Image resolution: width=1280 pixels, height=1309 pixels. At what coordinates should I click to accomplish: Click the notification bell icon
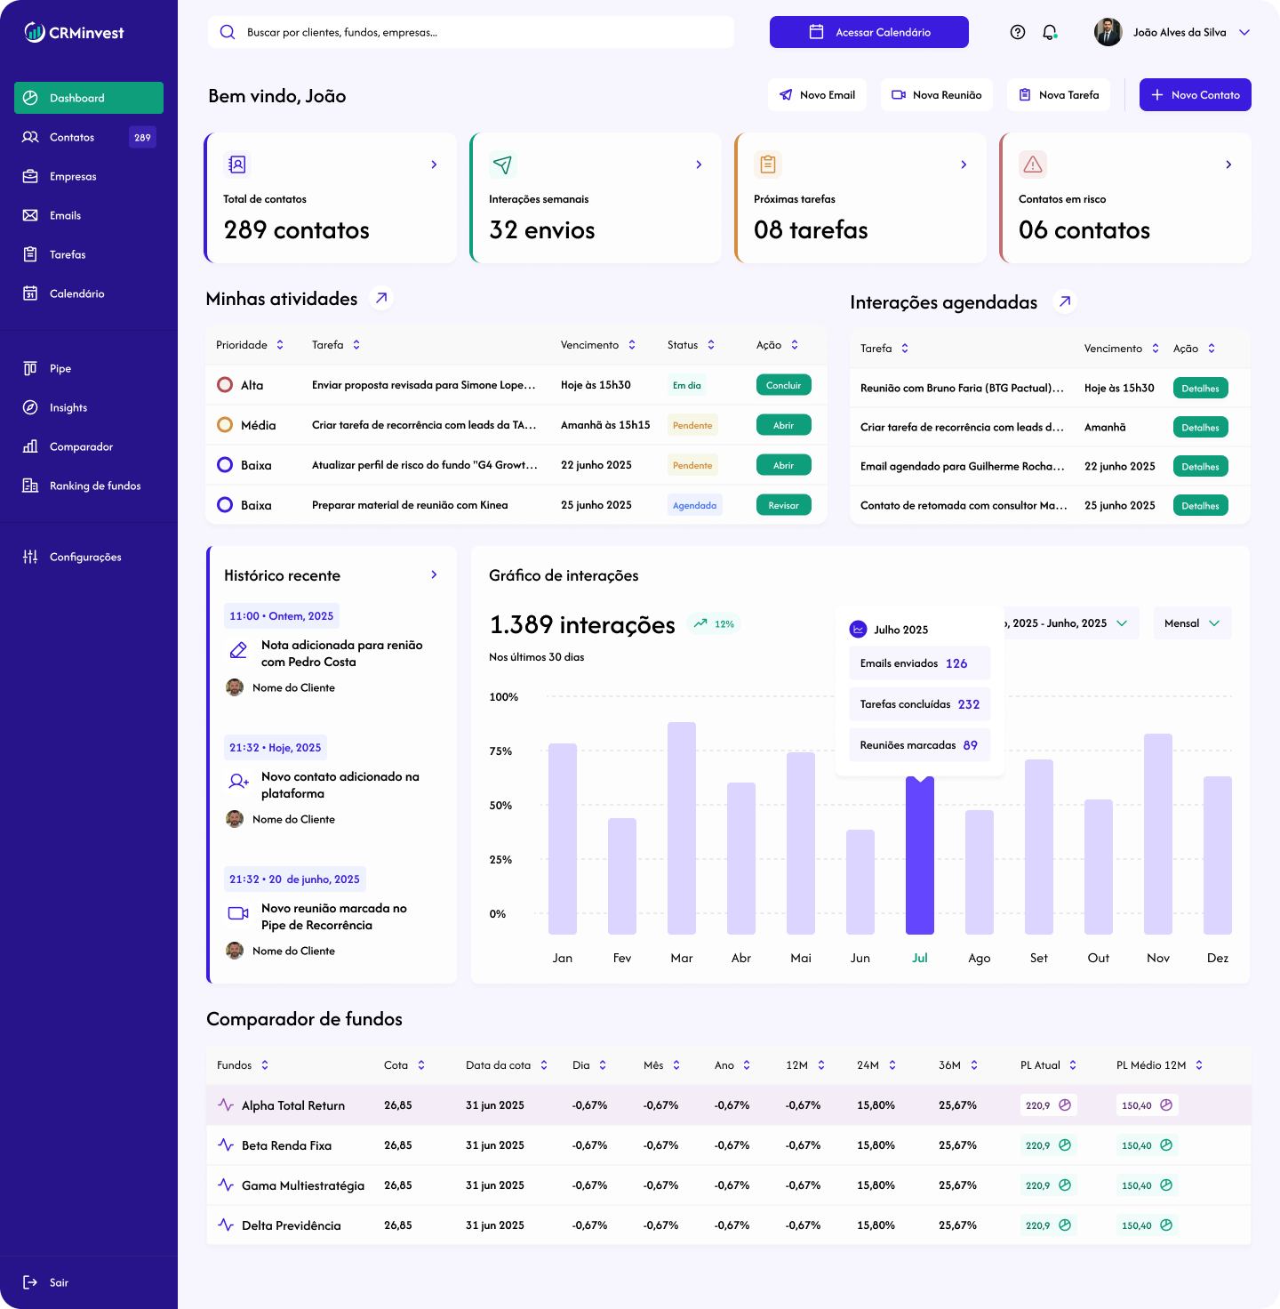(1050, 32)
